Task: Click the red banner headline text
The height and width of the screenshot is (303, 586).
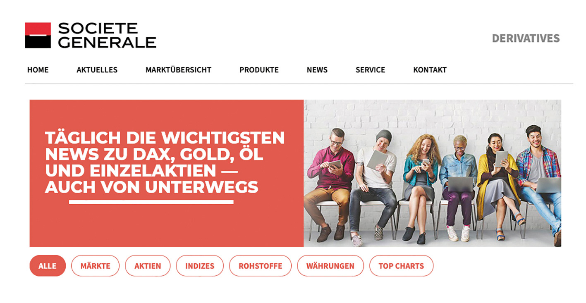Action: coord(165,162)
